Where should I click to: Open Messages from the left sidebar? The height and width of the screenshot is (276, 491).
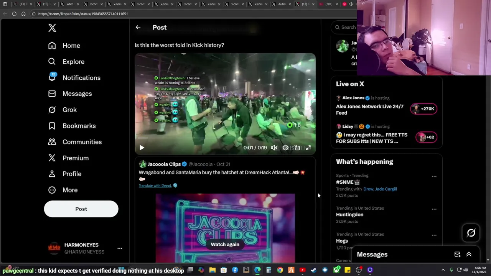(x=70, y=94)
